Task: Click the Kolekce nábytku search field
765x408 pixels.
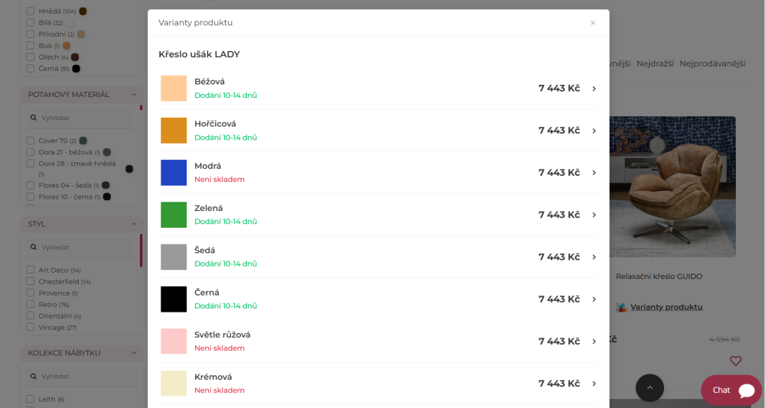Action: 82,377
